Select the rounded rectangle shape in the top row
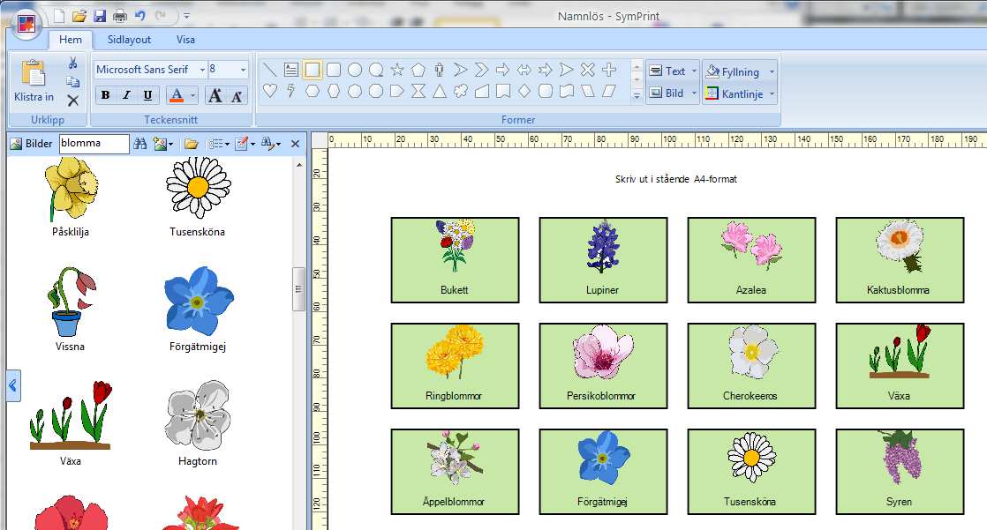The height and width of the screenshot is (530, 987). coord(334,69)
